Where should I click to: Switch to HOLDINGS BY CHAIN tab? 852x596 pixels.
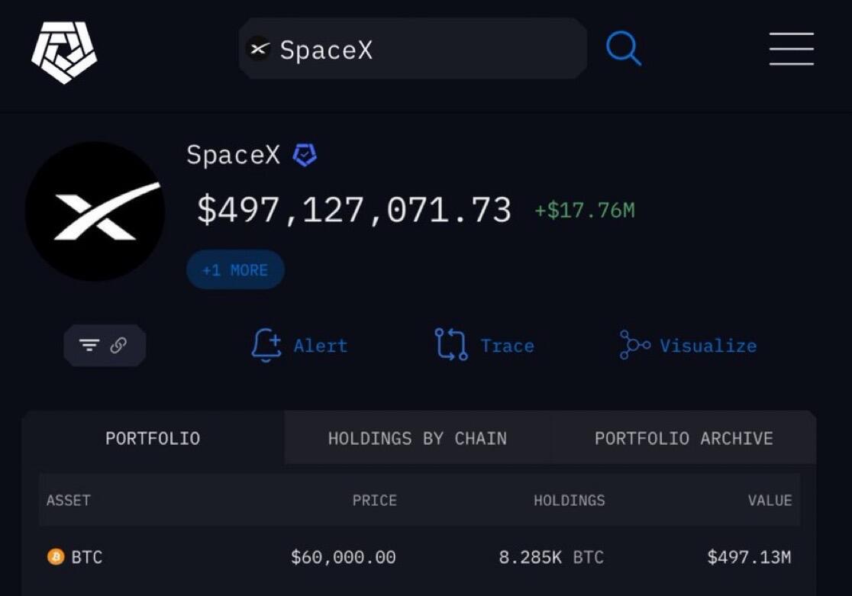[x=418, y=438]
